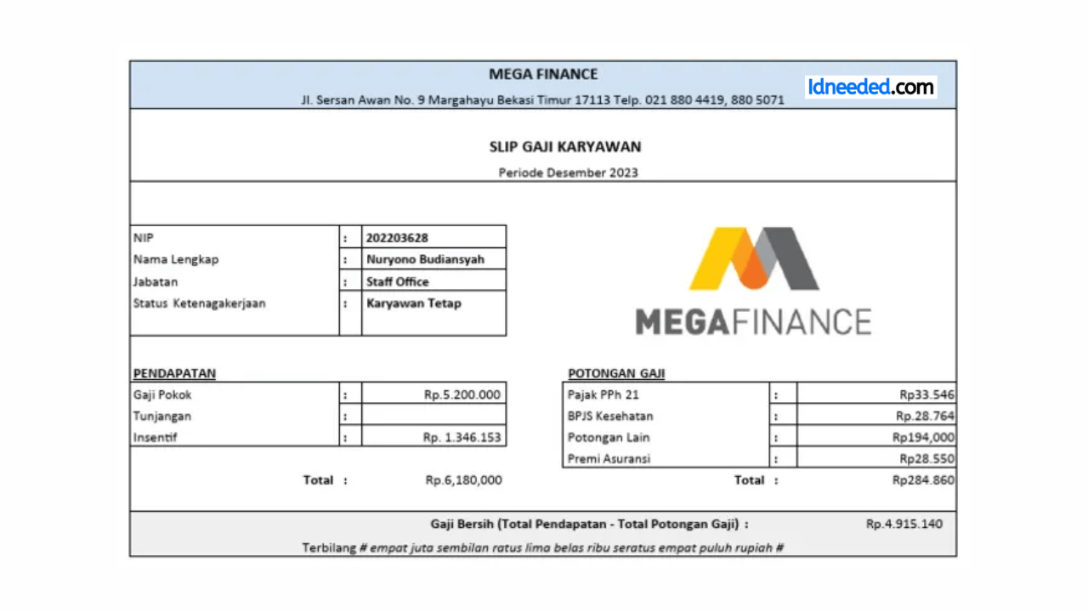Click the Status Ketenagakerjaan label
This screenshot has width=1088, height=612.
(200, 303)
